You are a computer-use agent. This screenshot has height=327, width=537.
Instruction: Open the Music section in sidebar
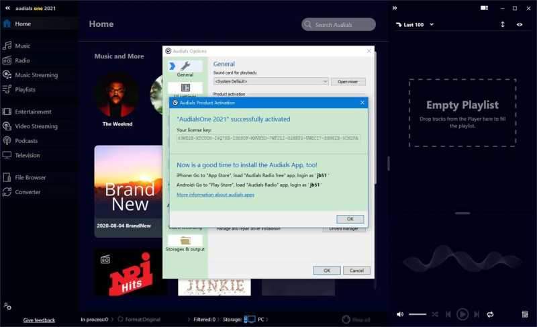coord(23,46)
